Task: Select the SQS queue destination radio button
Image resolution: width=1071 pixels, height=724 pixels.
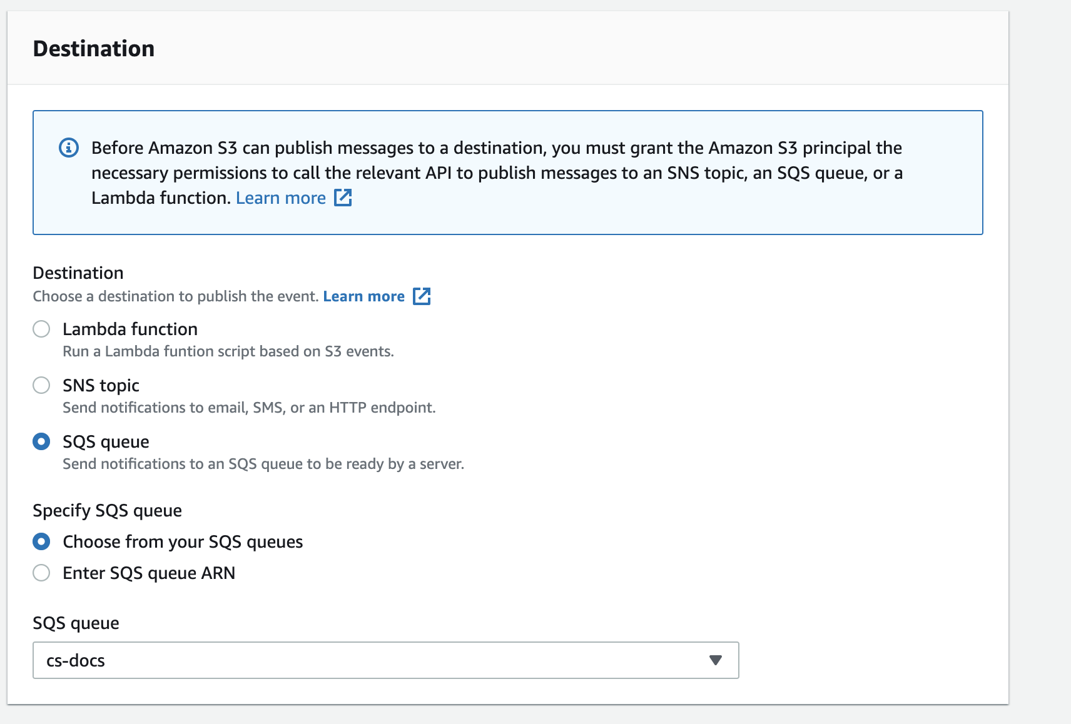Action: pos(41,441)
